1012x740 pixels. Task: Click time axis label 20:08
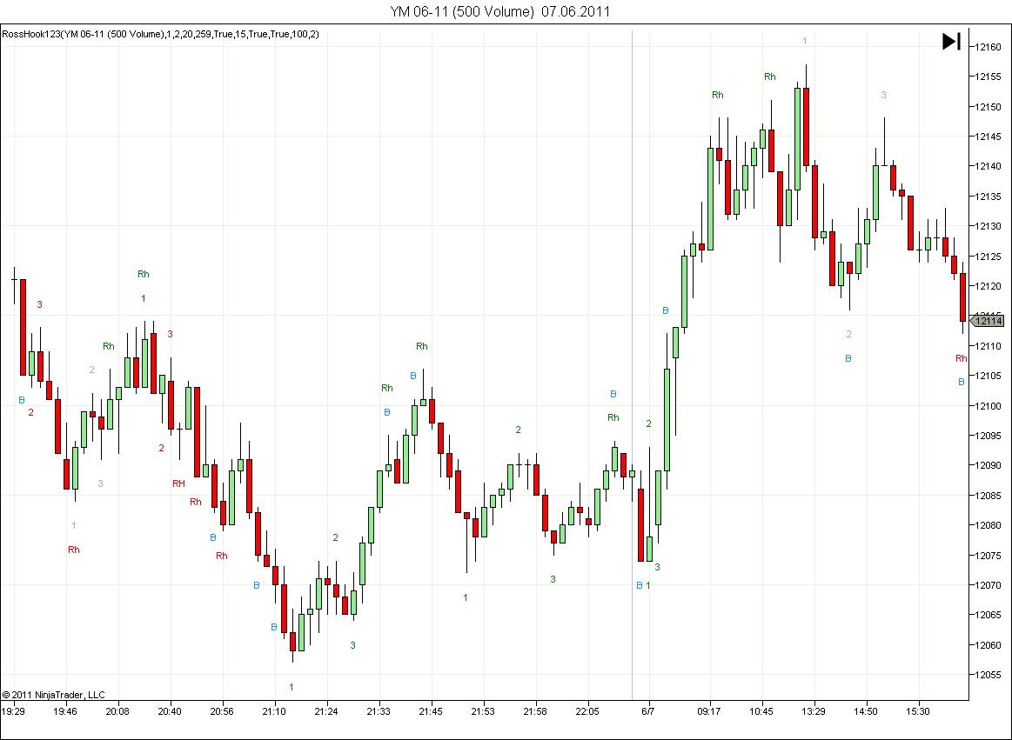117,711
